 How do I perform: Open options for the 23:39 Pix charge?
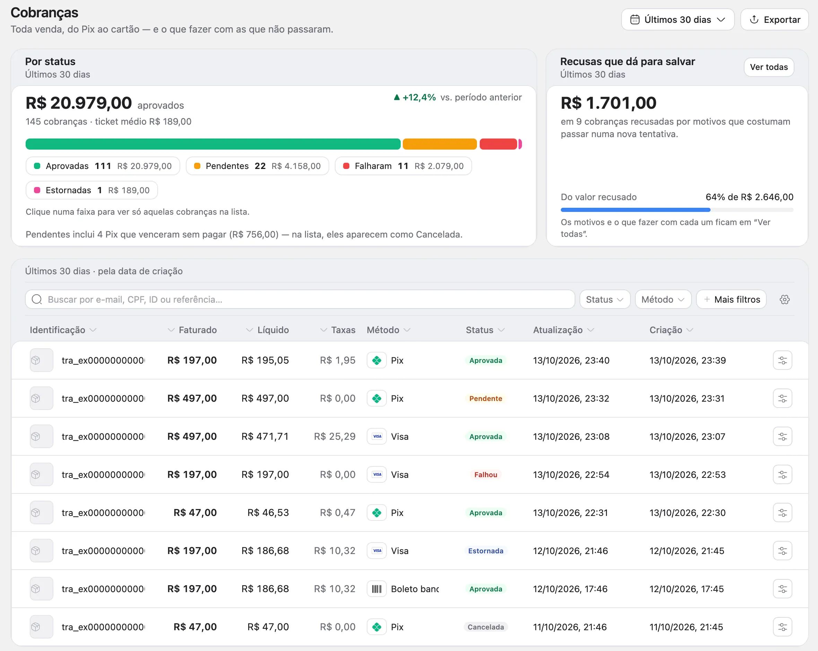[782, 360]
